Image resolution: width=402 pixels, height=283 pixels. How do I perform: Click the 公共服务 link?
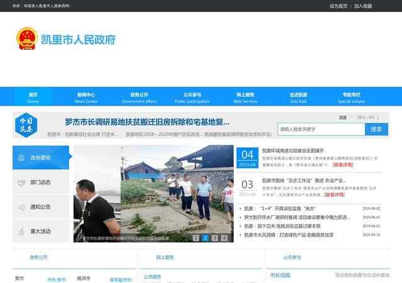[152, 277]
